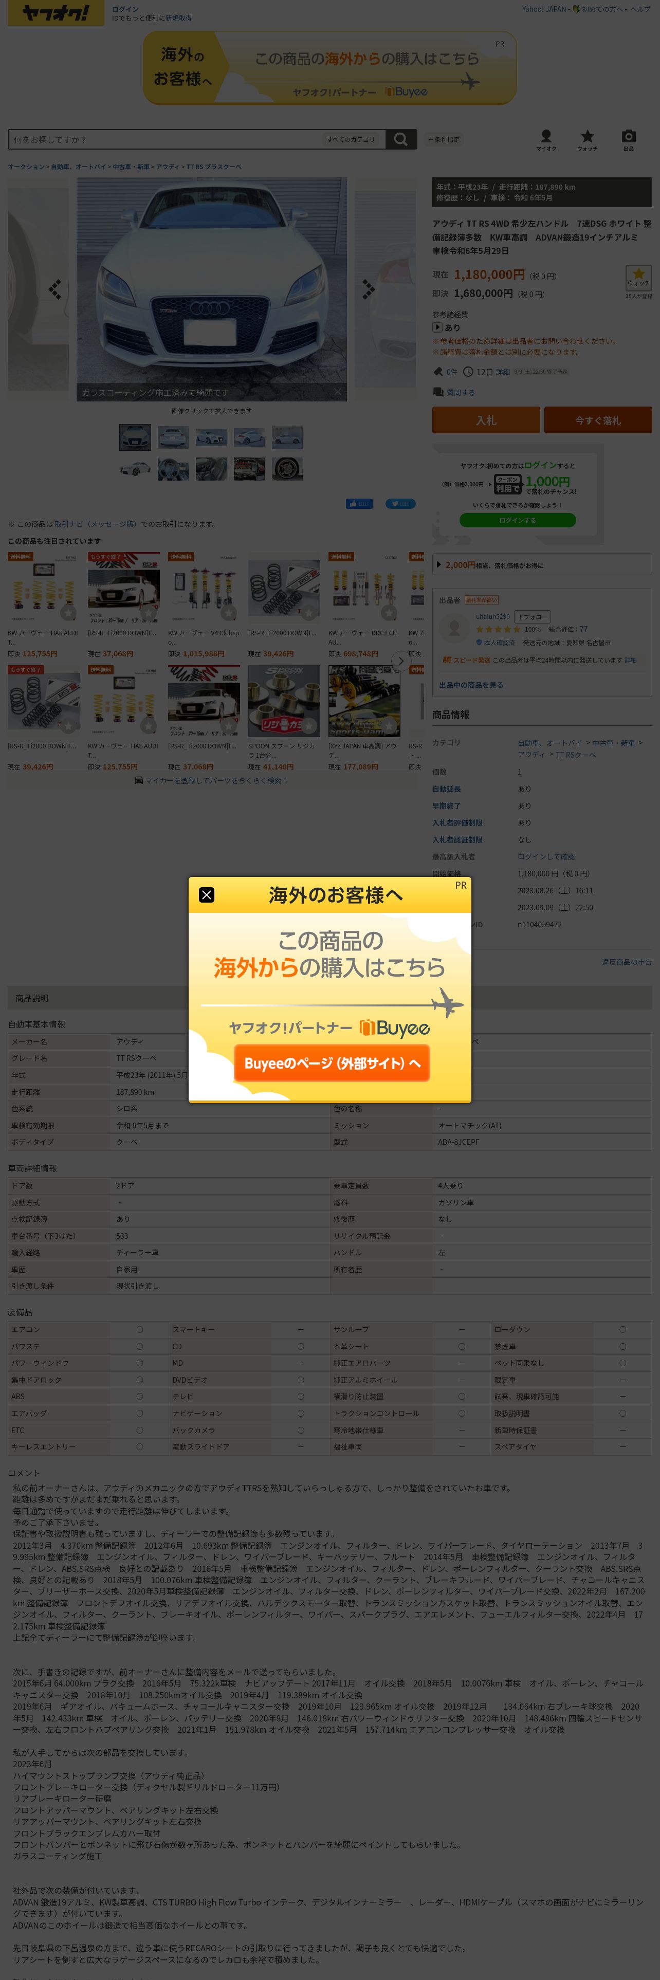
Task: Focus the search input field
Action: coord(165,139)
